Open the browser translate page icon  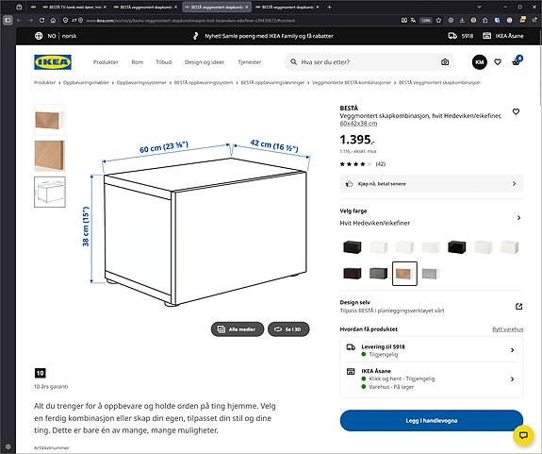tap(414, 21)
